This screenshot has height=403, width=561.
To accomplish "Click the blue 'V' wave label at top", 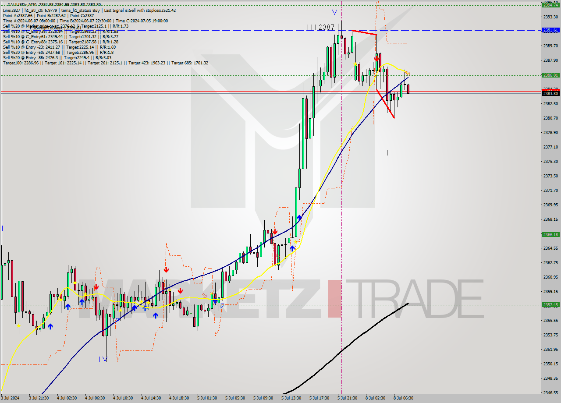I will 335,12.
